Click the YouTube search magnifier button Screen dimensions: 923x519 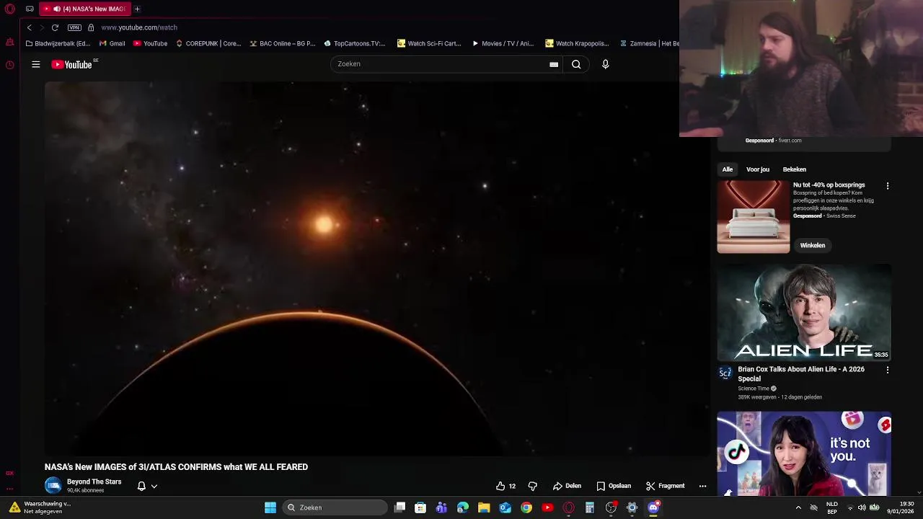pos(576,64)
